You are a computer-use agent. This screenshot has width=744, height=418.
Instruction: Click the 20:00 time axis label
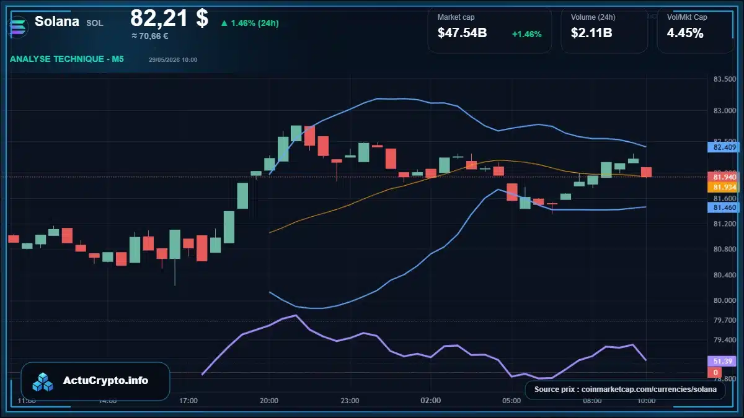point(269,401)
